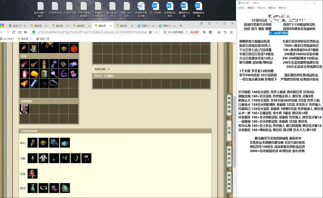
Task: Open desktop document 秦陵嗇富攻略
Action: [199, 9]
